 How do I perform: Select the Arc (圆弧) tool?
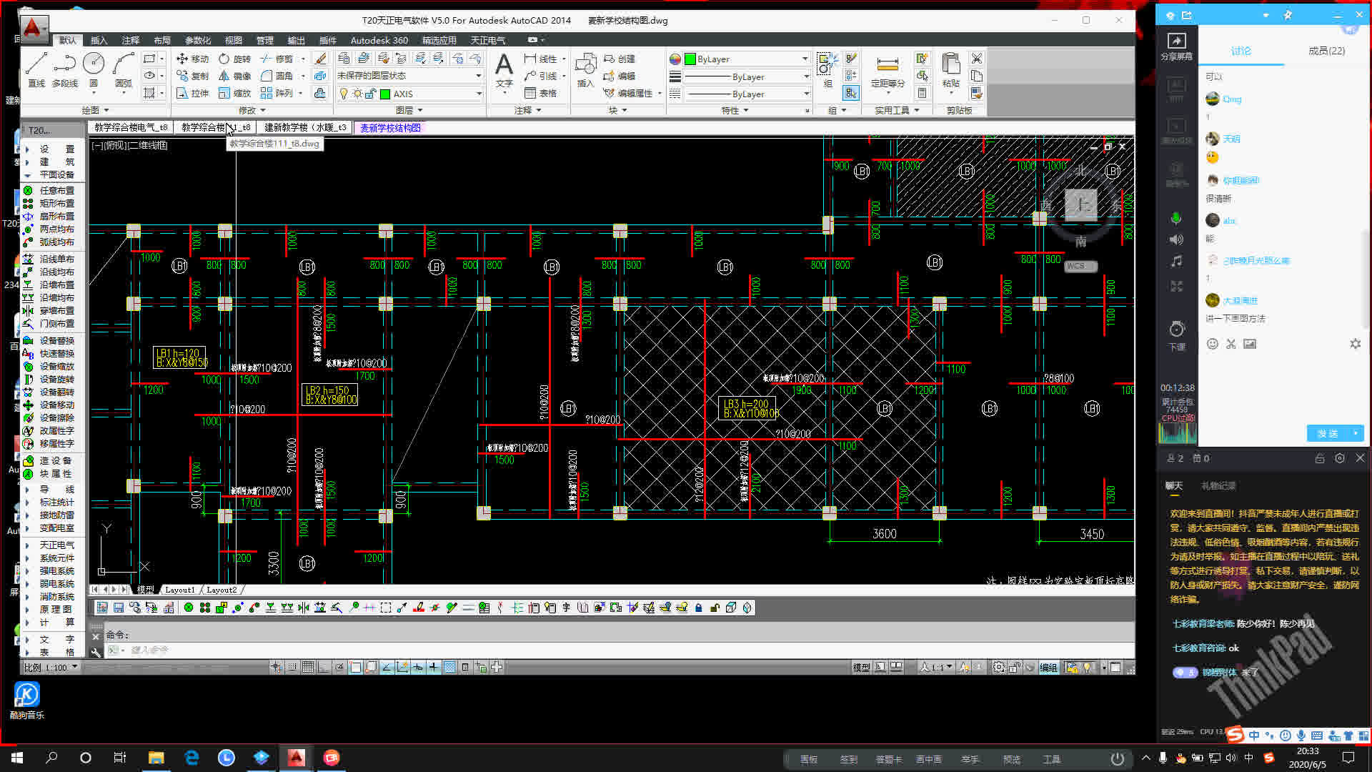pos(124,70)
